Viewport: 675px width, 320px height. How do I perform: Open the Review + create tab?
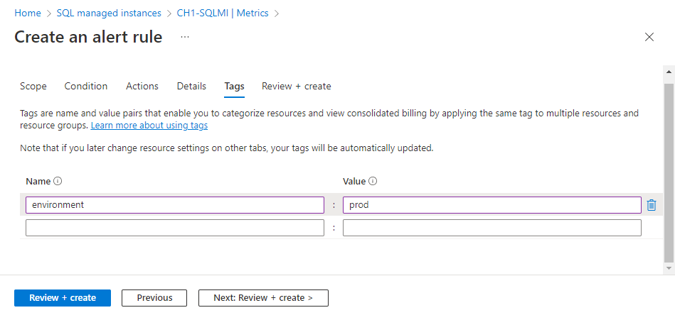pos(296,86)
